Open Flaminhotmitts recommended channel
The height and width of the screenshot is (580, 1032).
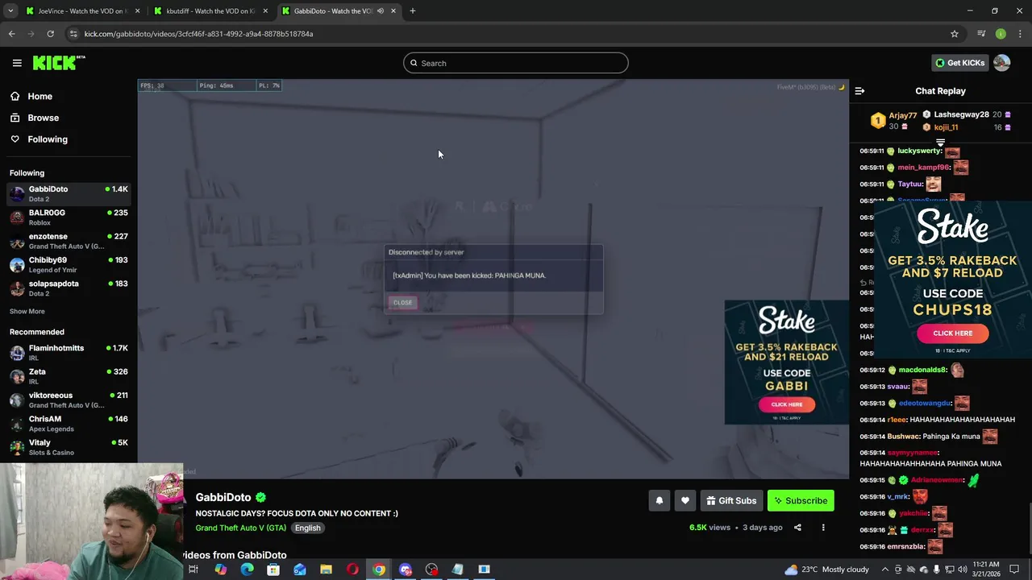pyautogui.click(x=69, y=353)
